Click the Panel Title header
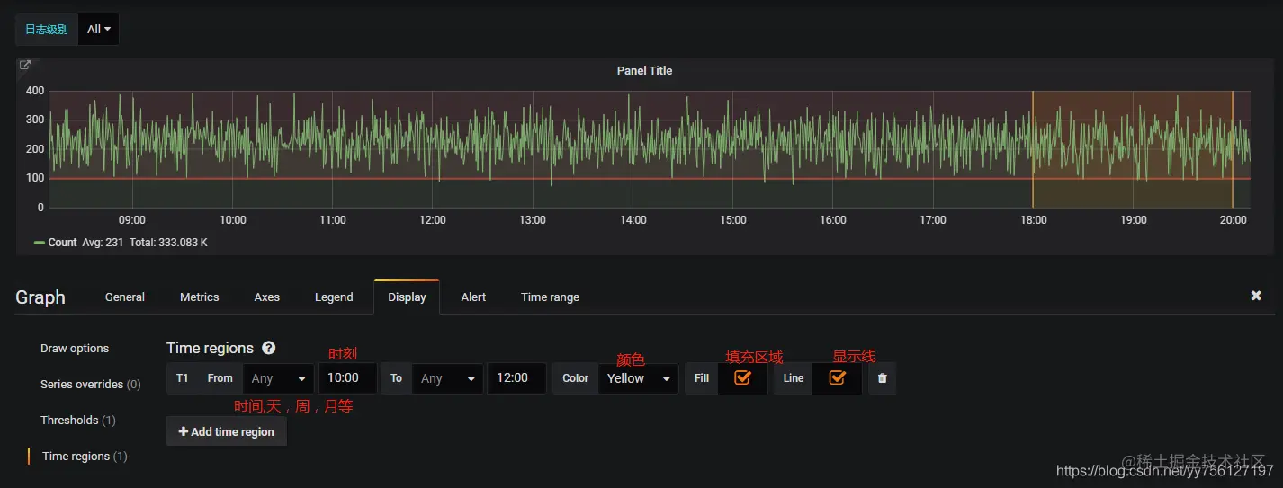This screenshot has height=488, width=1283. point(644,71)
